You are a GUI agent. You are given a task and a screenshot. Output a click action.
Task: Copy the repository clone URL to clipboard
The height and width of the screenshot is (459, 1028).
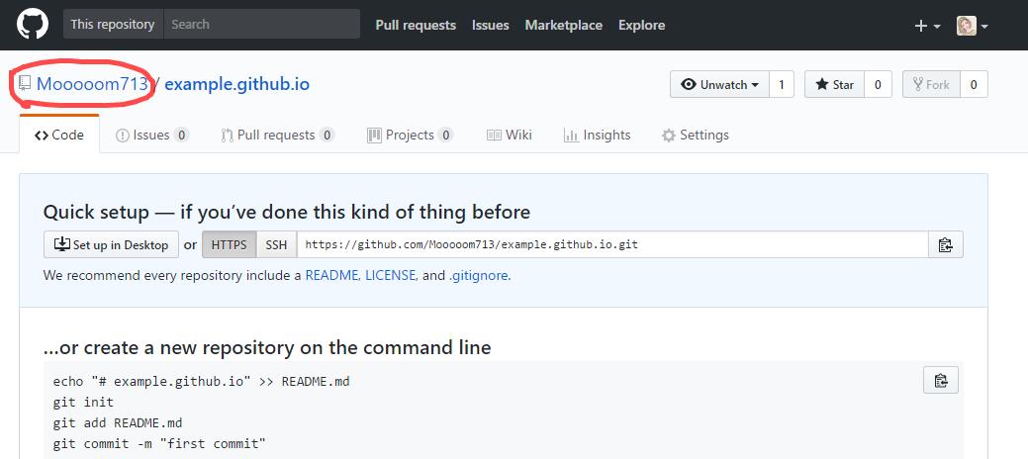[945, 245]
